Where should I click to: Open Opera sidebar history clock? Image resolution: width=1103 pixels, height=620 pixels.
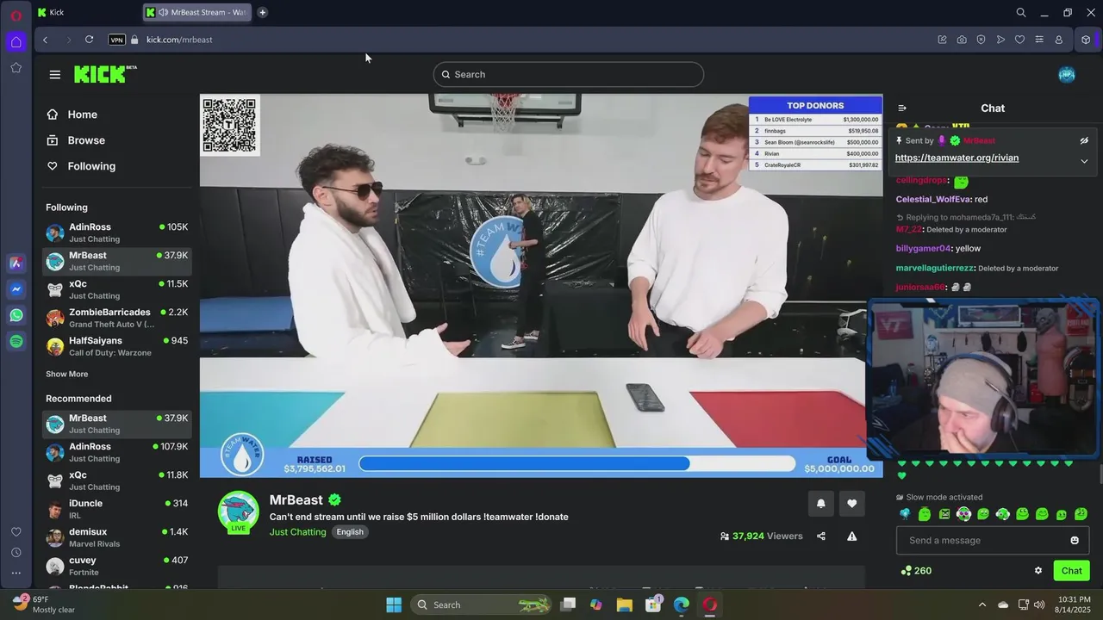16,553
